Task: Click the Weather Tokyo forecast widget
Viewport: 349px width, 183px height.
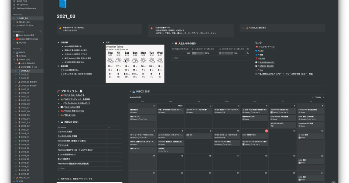Action: tap(135, 64)
